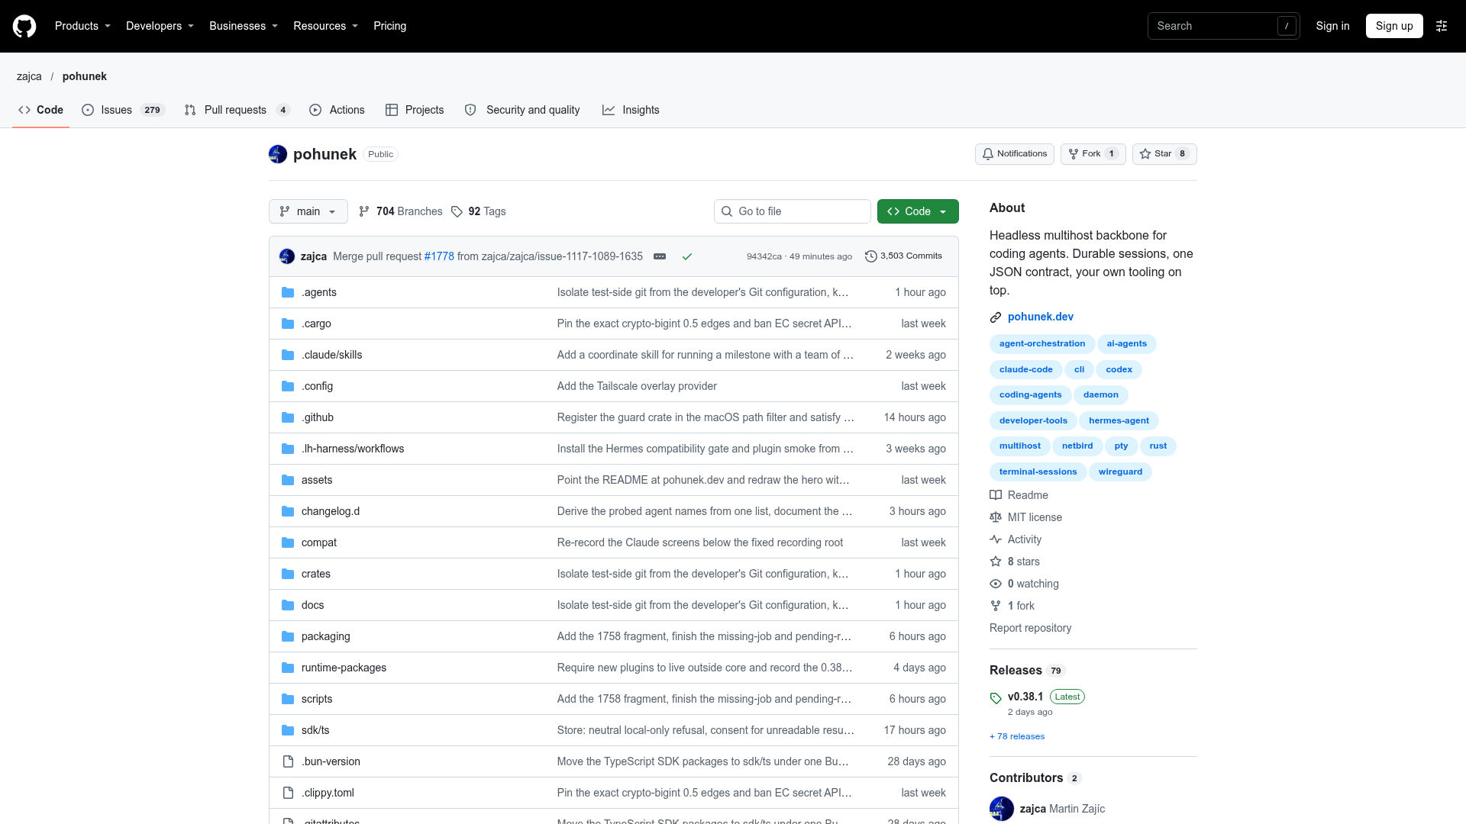Open the header settings sliders icon
This screenshot has width=1466, height=824.
click(x=1442, y=26)
